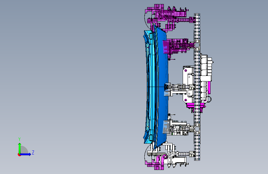Image resolution: width=268 pixels, height=174 pixels.
Task: Click the 'Z' label of the triad
Action: pyautogui.click(x=33, y=152)
